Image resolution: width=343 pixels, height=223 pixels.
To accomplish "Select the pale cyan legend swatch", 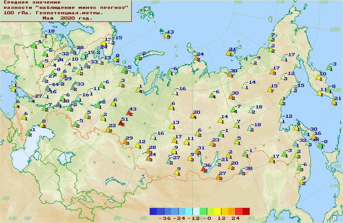I will point(196,211).
